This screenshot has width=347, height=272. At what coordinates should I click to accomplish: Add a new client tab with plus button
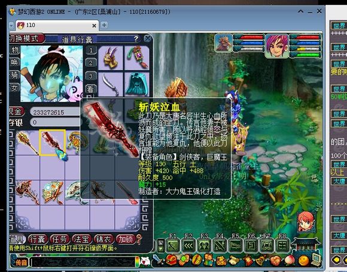tap(104, 25)
